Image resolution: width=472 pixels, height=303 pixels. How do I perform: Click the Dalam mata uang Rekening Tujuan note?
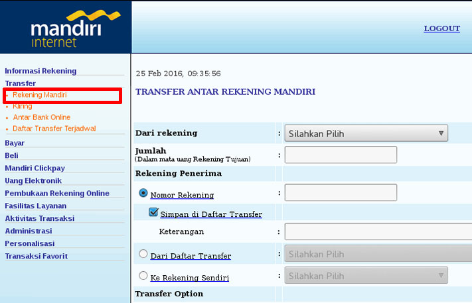193,159
